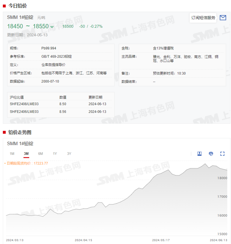Screen dimensions: 231x244
Task: Click the estimated update time 10:30
Action: (169, 73)
